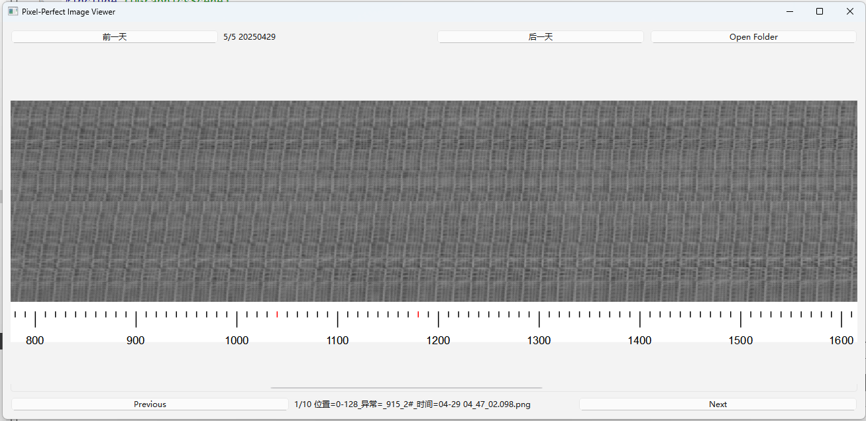Minimize the image viewer window

pos(789,11)
